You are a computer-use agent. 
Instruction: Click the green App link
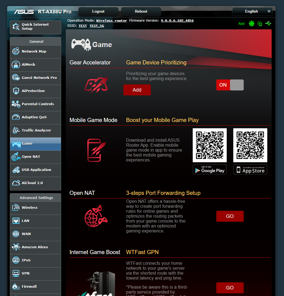click(241, 24)
